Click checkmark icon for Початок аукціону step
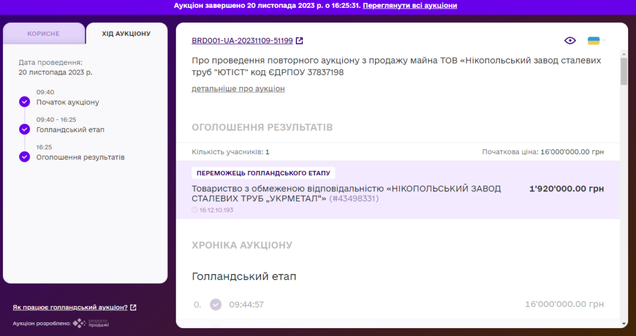636x336 pixels. tap(25, 102)
